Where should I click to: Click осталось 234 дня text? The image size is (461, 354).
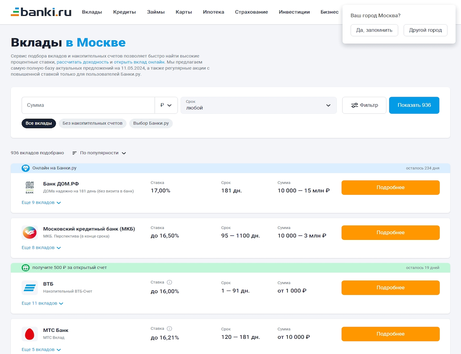click(x=422, y=168)
